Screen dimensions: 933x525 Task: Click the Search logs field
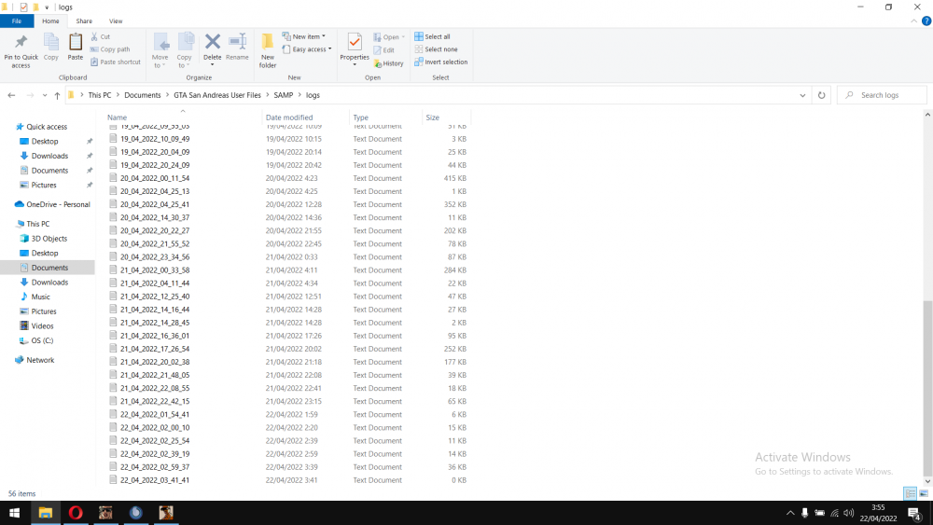[882, 95]
